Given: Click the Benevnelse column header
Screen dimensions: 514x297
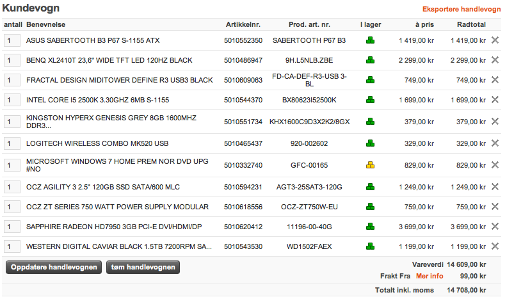Looking at the screenshot, I should 45,24.
